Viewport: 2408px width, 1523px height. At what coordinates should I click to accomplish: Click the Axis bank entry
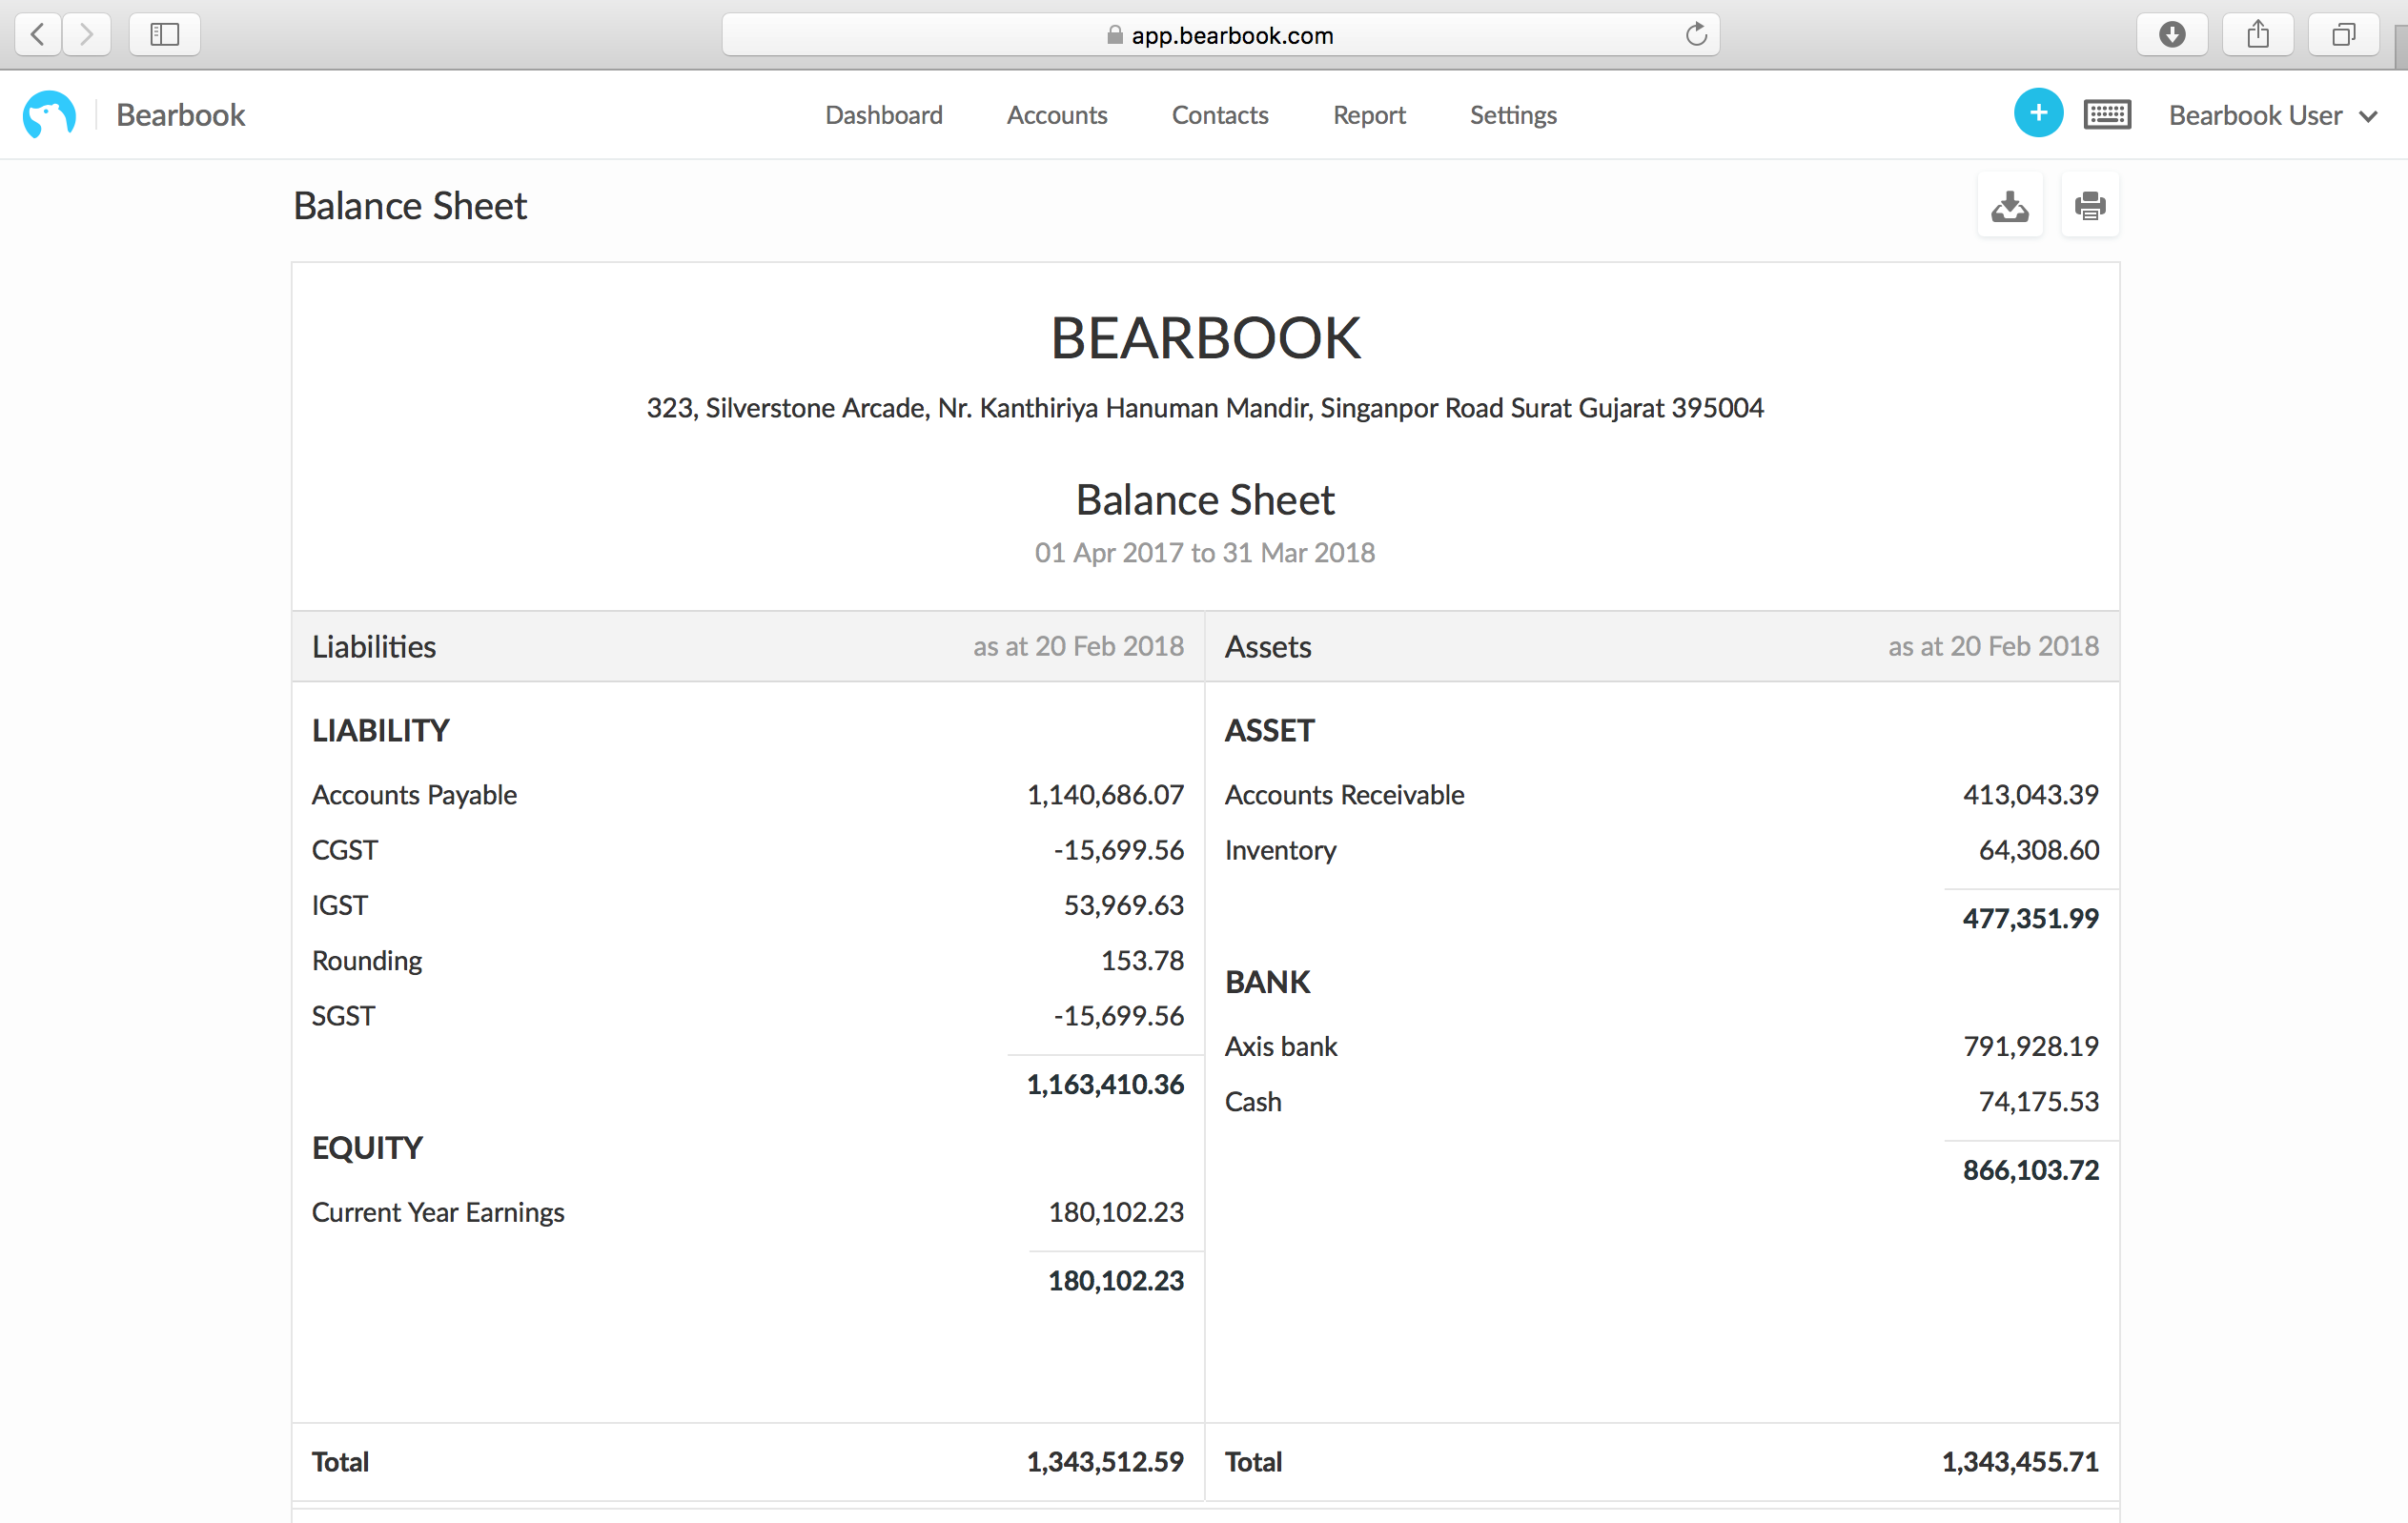coord(1281,1046)
